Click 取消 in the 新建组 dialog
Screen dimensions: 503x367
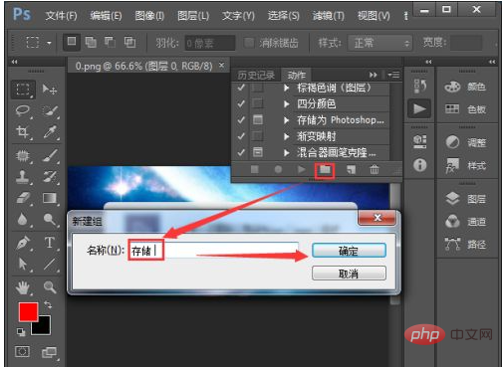pyautogui.click(x=349, y=274)
